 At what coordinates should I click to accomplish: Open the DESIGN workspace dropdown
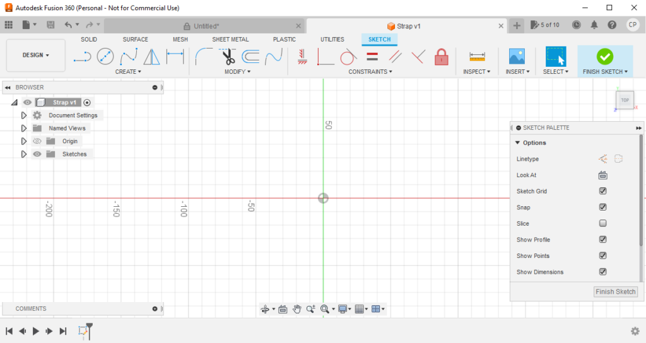coord(36,55)
